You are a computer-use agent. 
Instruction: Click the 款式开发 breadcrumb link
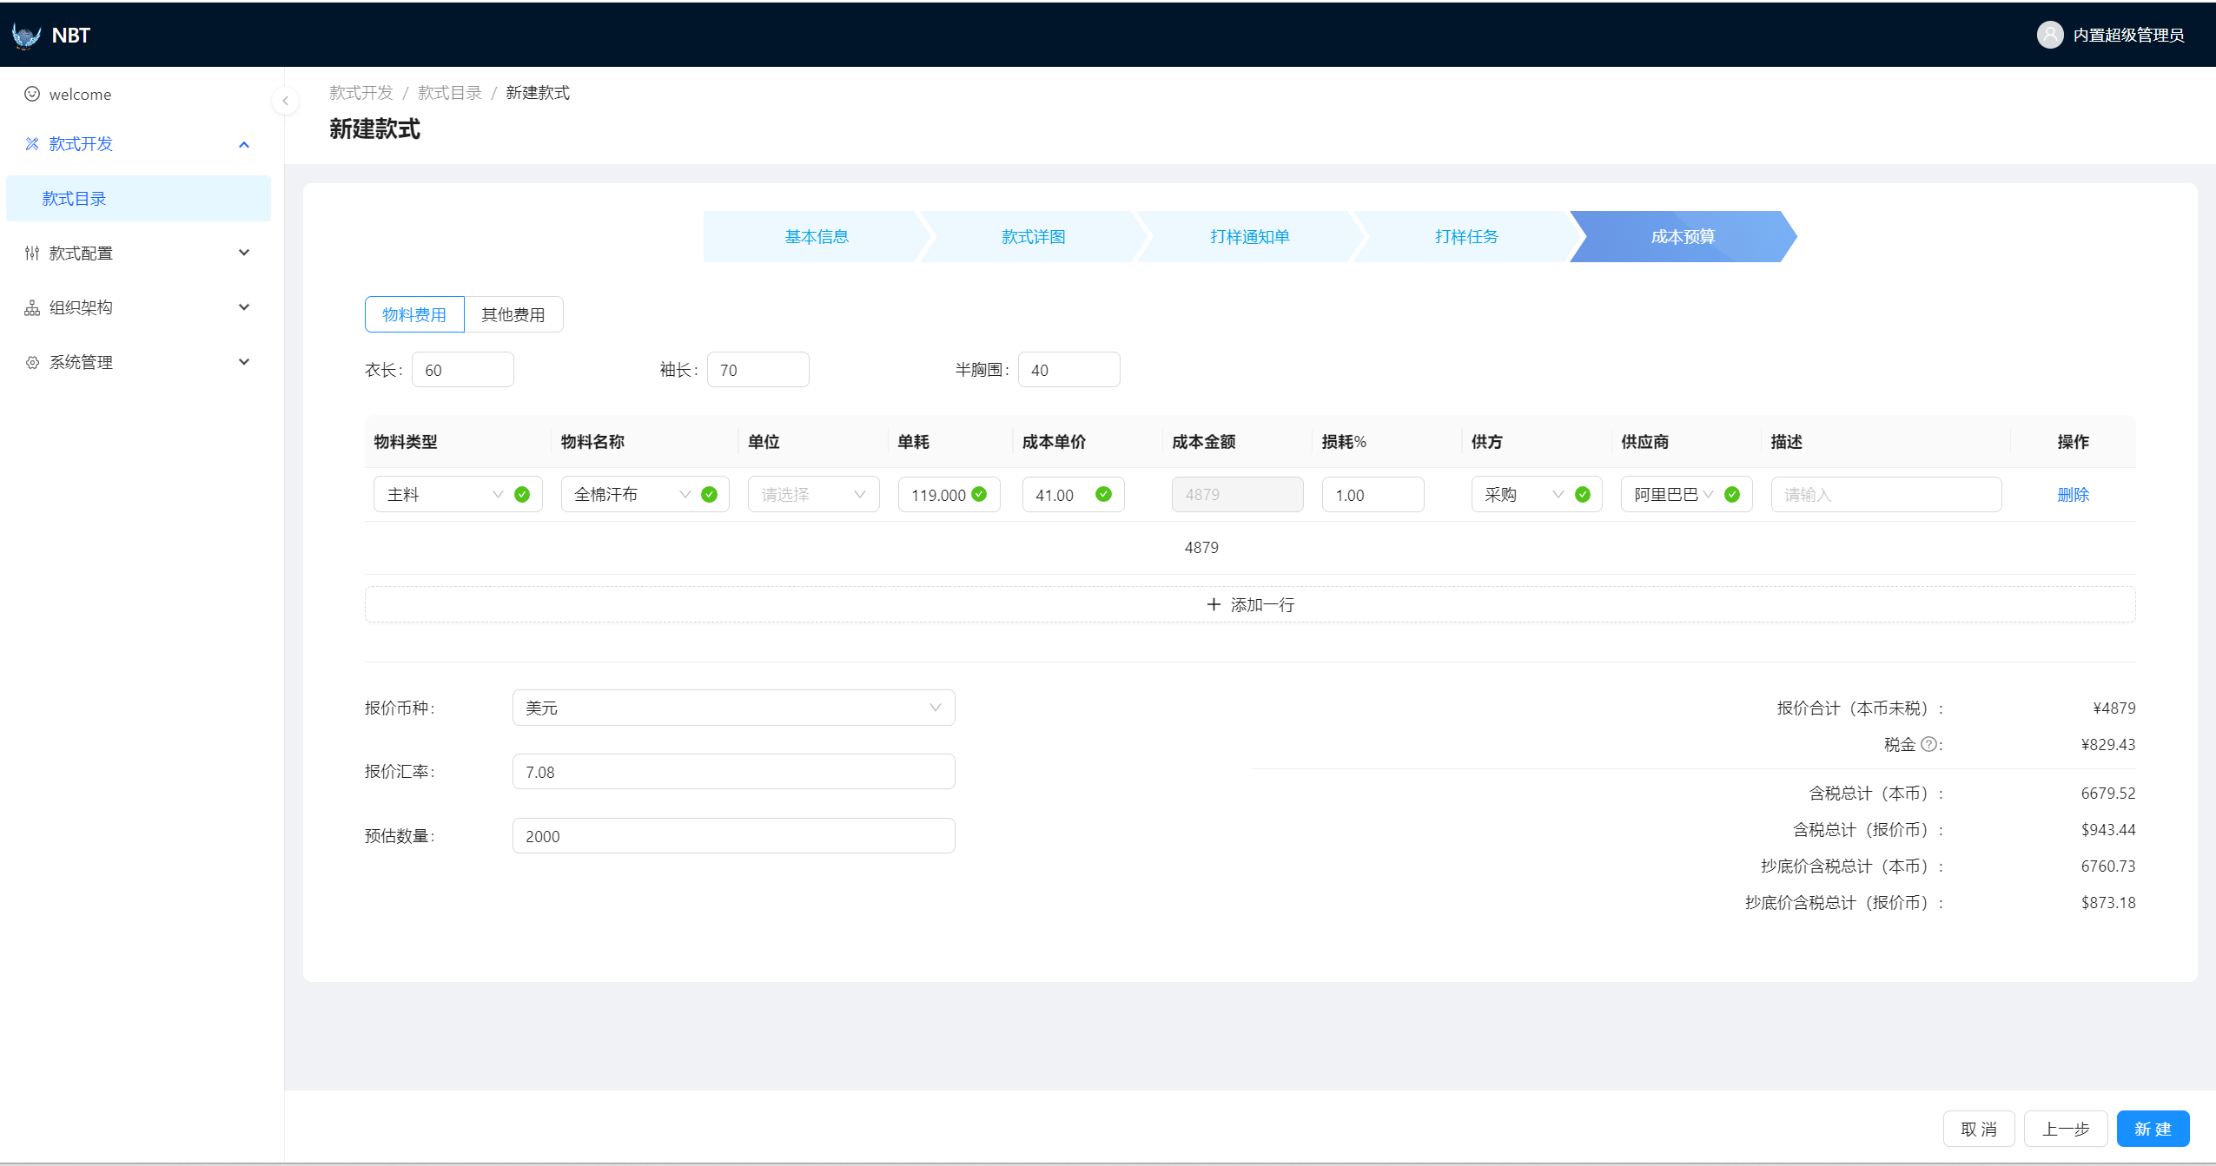[x=361, y=93]
